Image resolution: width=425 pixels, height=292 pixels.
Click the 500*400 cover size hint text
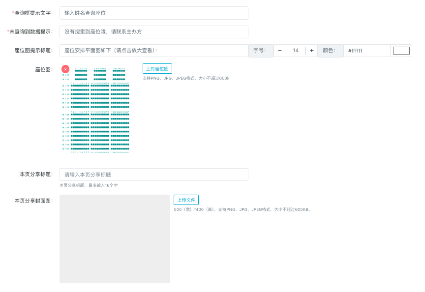tap(243, 209)
